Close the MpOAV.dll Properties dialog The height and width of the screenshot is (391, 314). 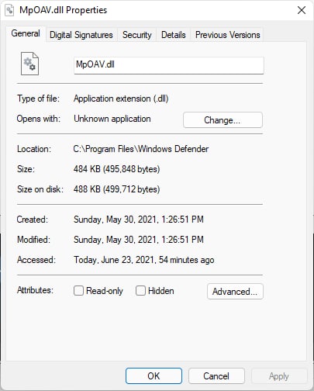tap(302, 10)
